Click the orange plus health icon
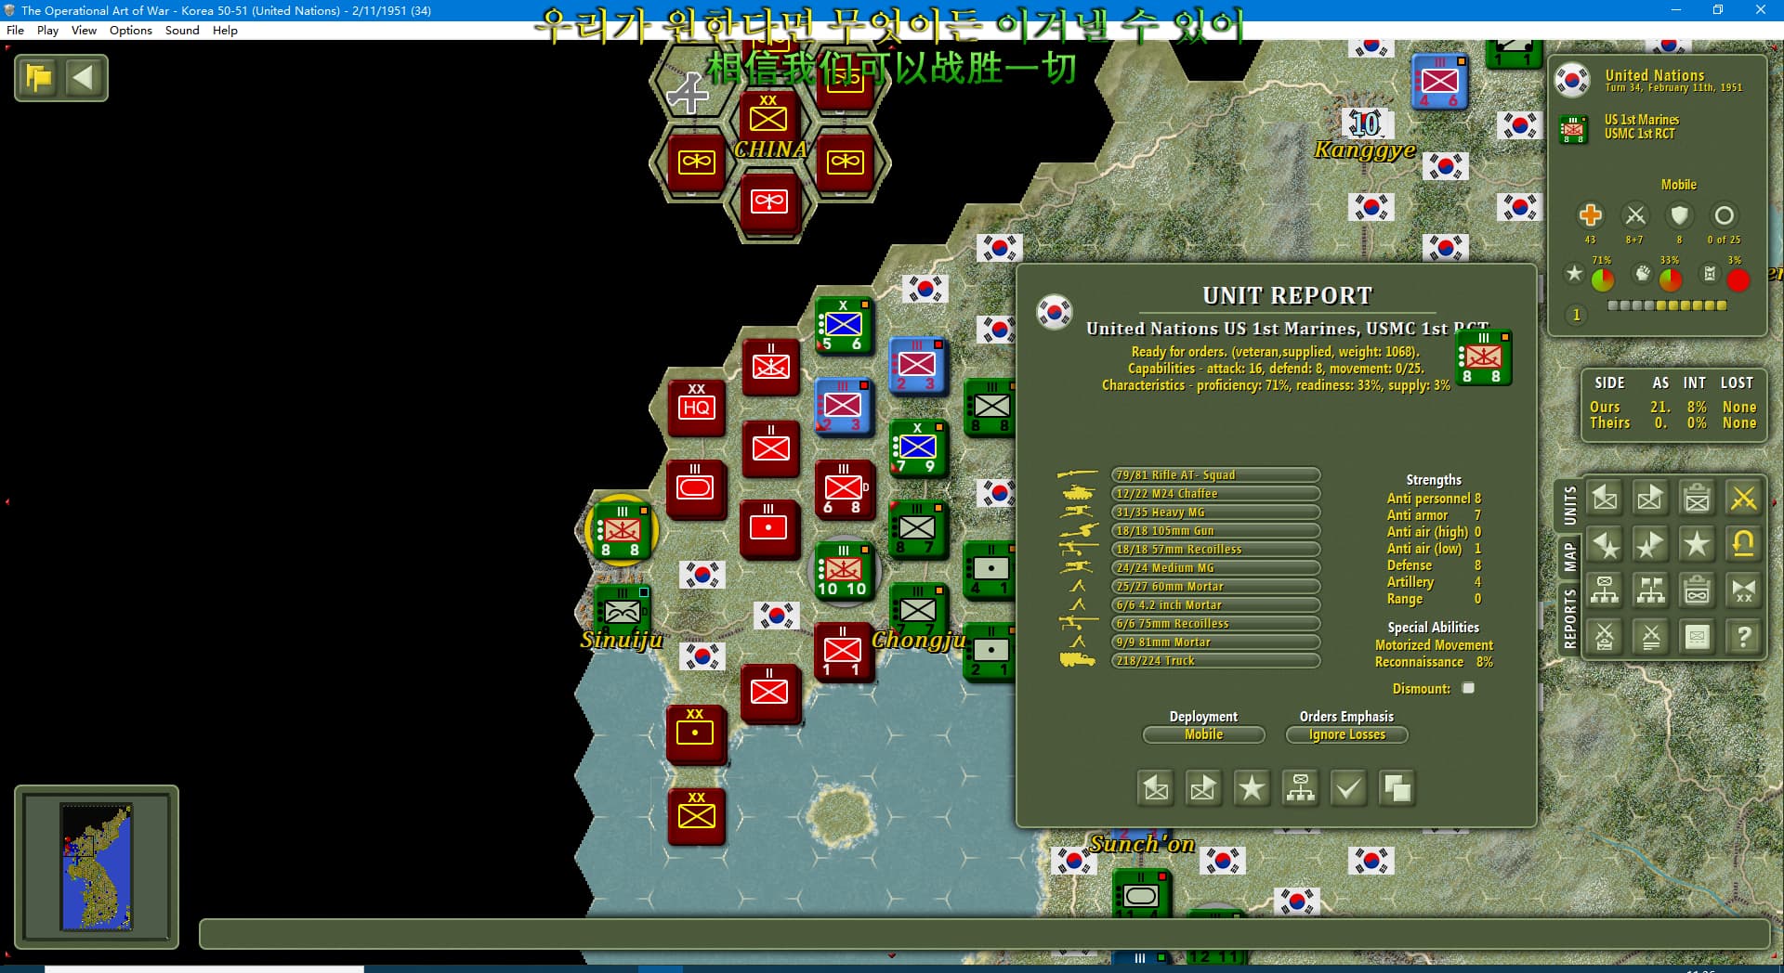Viewport: 1784px width, 973px height. [x=1590, y=215]
